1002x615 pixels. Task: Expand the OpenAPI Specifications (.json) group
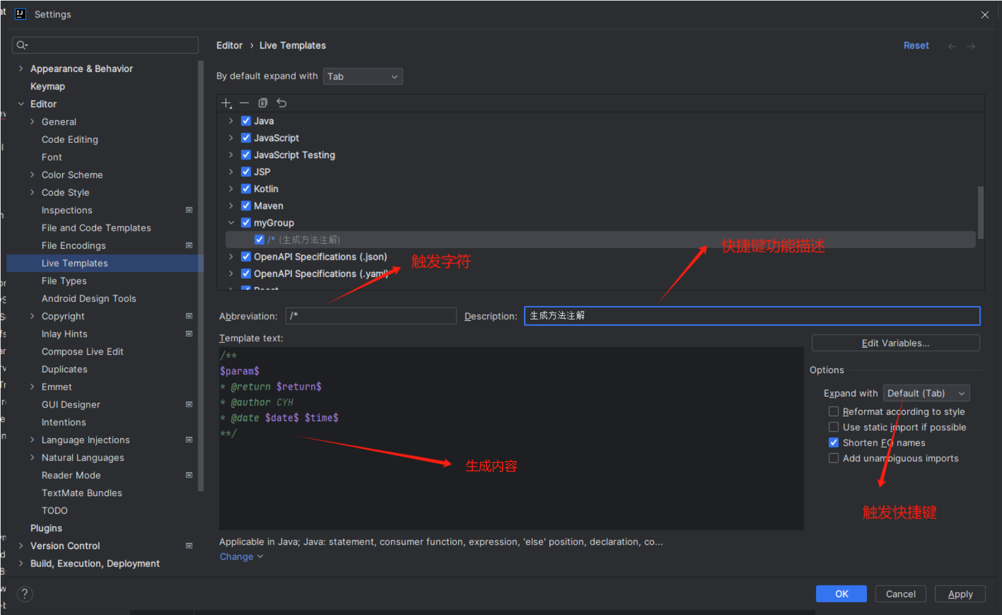[x=231, y=257]
